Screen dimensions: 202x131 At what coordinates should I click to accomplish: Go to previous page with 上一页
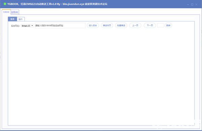point(135,25)
